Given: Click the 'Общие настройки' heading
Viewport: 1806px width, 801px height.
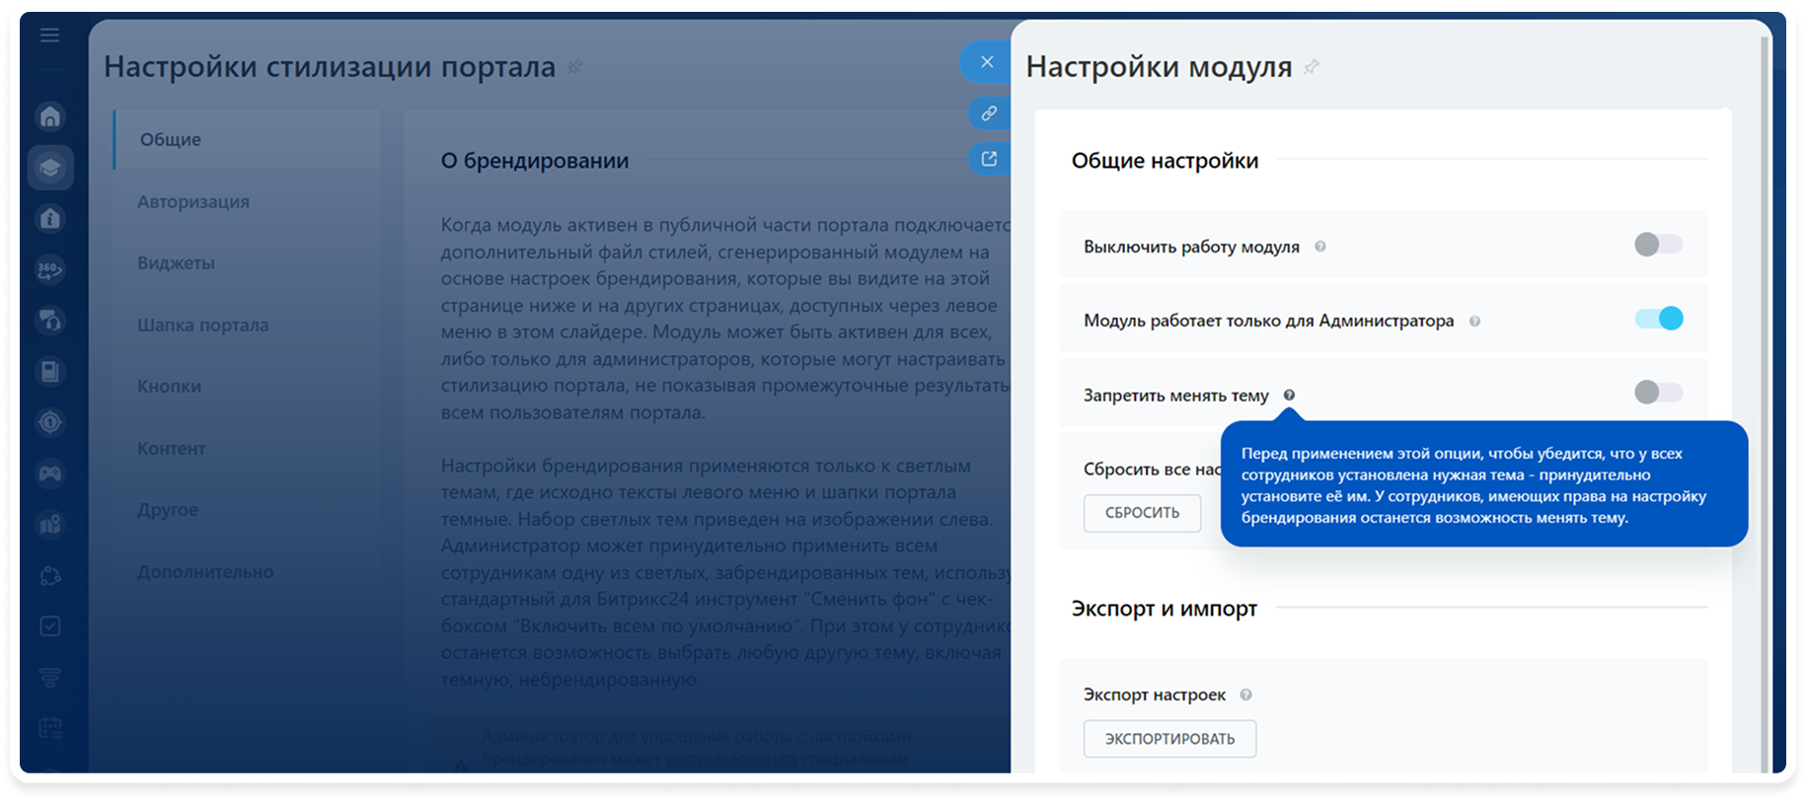Looking at the screenshot, I should click(x=1165, y=161).
